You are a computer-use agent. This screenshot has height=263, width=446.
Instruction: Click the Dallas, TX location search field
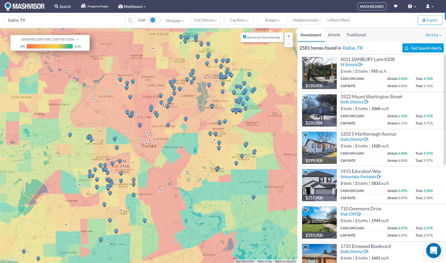point(64,20)
